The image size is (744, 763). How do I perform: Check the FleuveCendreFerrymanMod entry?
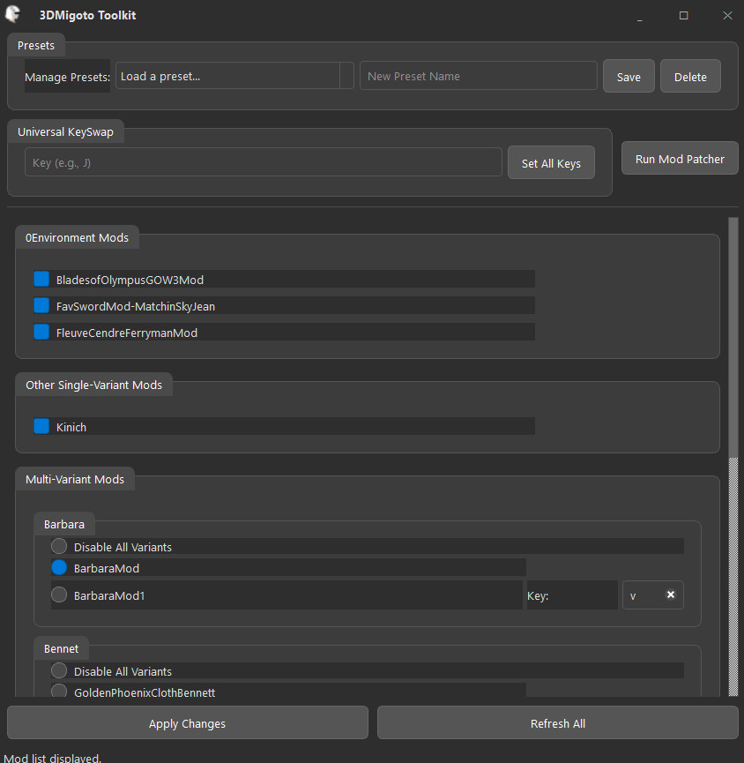click(x=41, y=333)
